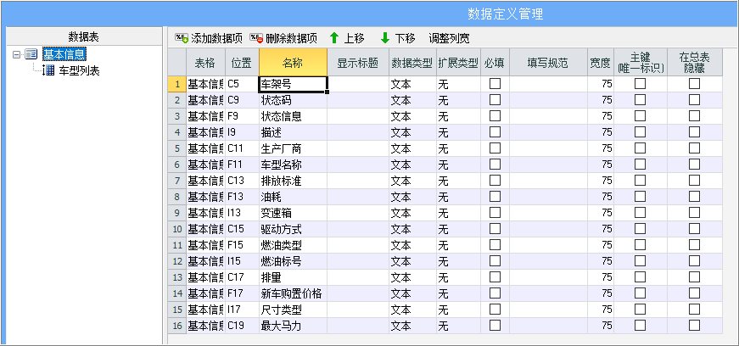
Task: Click the 扩展类型 column header
Action: 458,62
